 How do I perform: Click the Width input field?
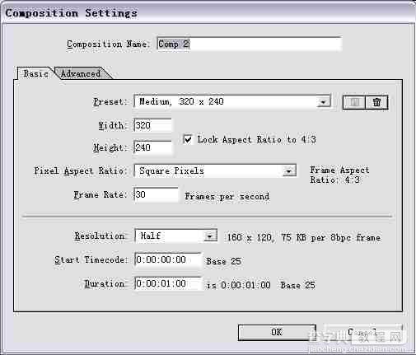153,125
